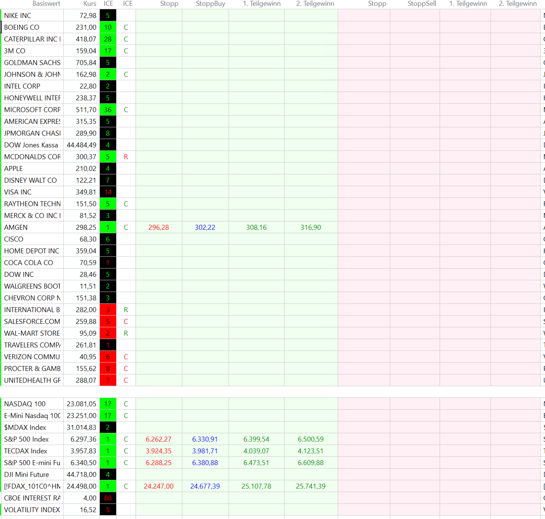Select the StoppSell column header
The image size is (545, 519).
[x=421, y=4]
